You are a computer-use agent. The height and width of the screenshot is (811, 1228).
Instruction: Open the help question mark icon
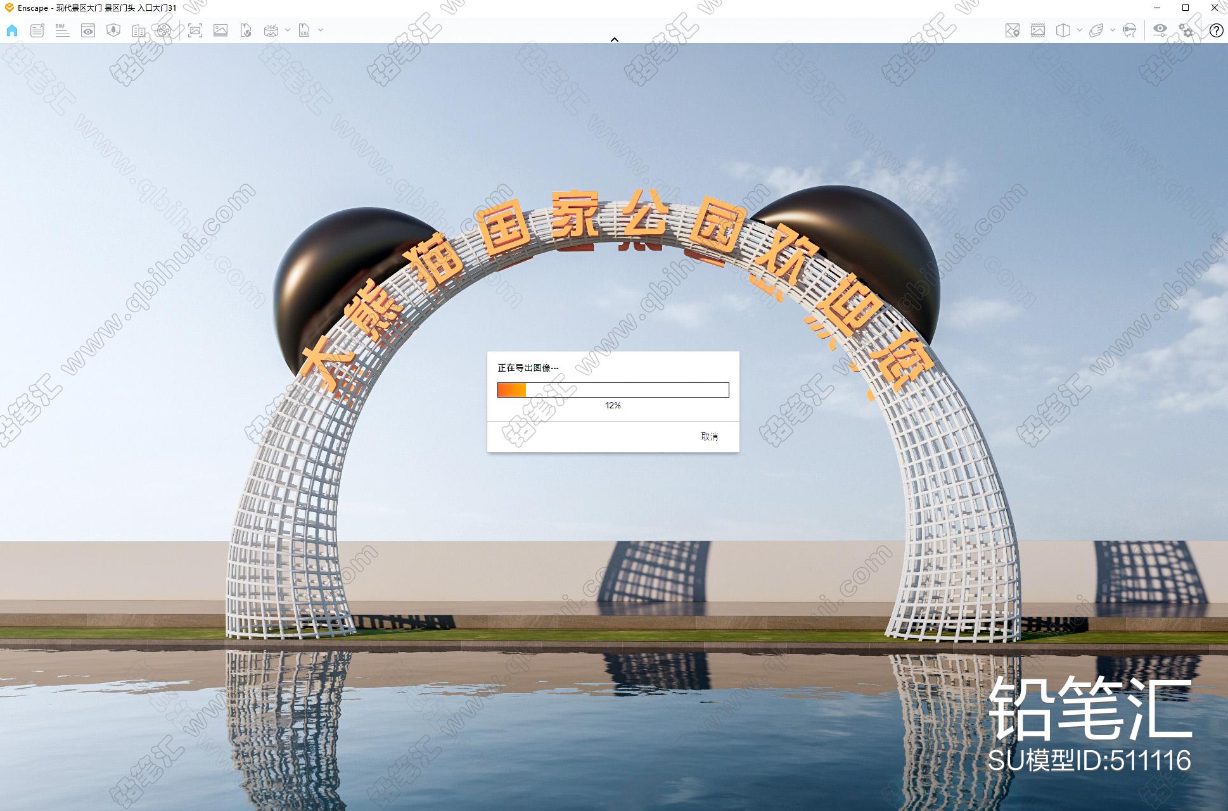pyautogui.click(x=1216, y=30)
